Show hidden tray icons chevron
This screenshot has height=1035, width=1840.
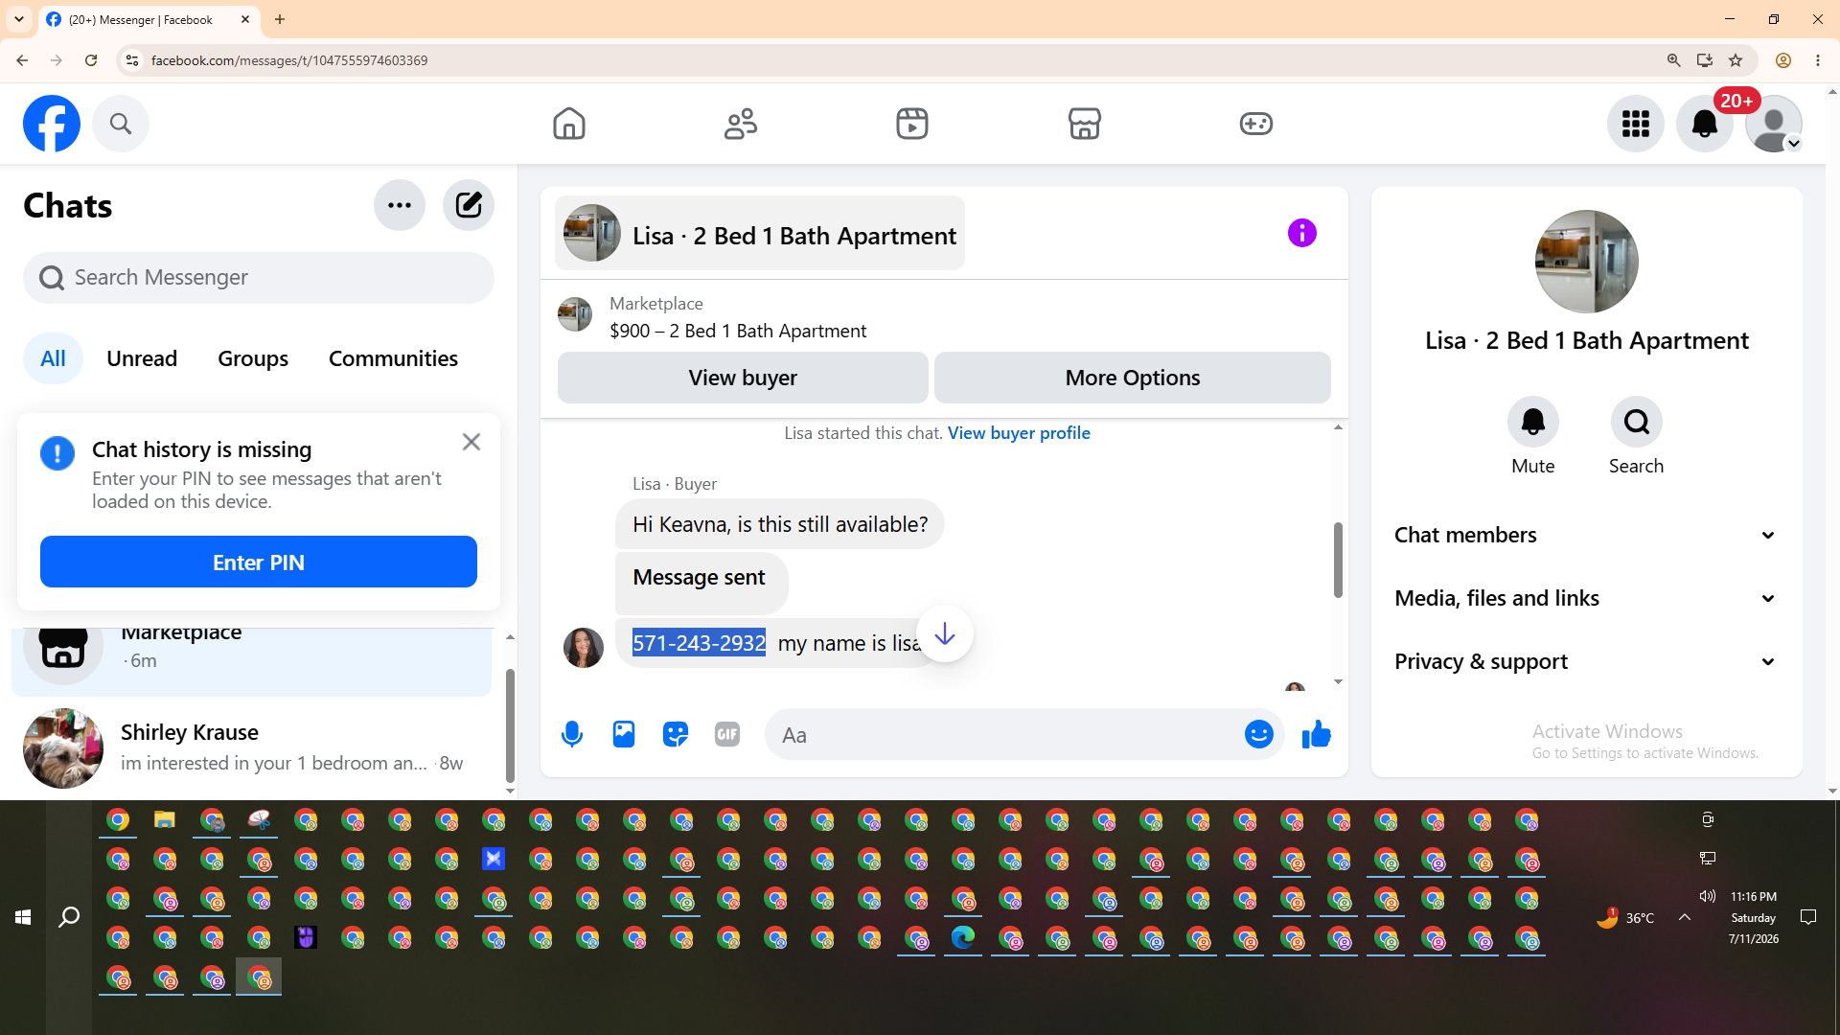coord(1685,917)
